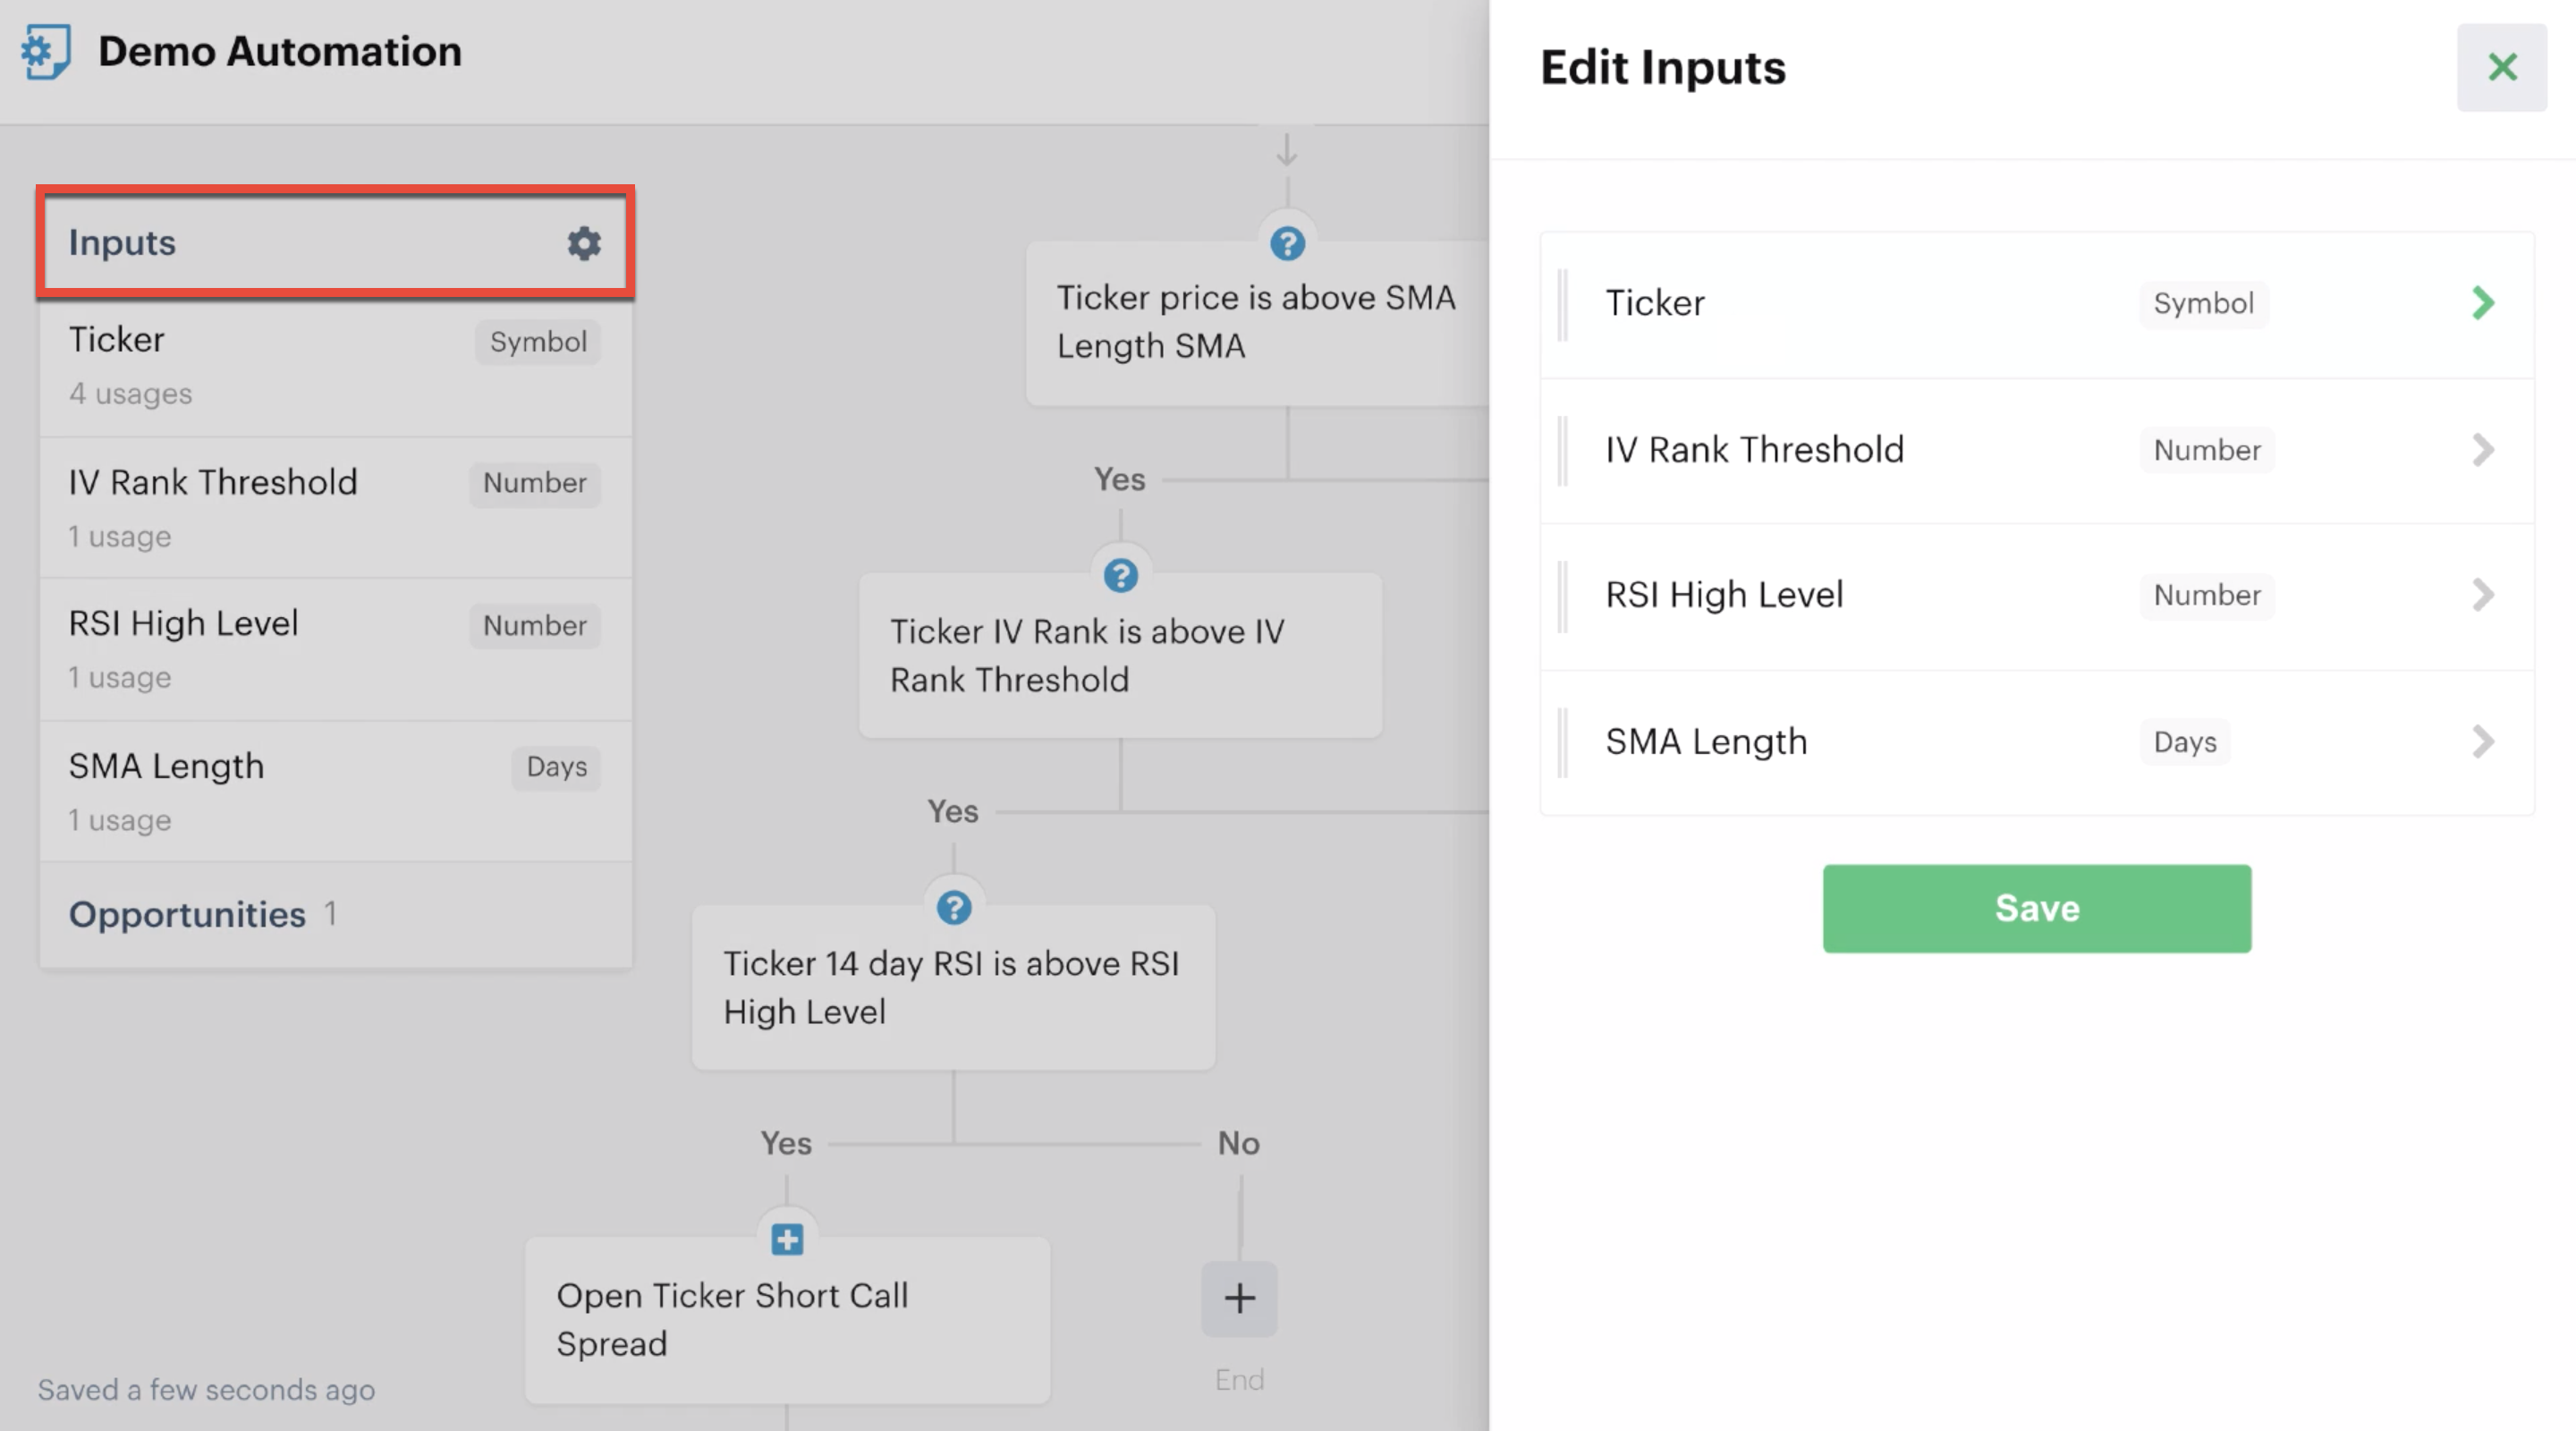
Task: Click the help icon on the RSI decision node
Action: tap(954, 906)
